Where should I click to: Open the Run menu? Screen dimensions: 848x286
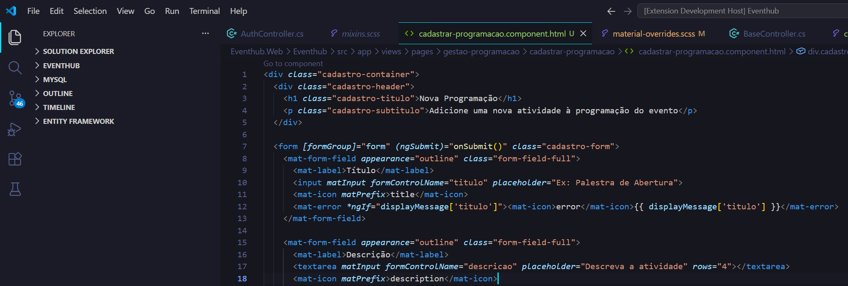pos(172,11)
